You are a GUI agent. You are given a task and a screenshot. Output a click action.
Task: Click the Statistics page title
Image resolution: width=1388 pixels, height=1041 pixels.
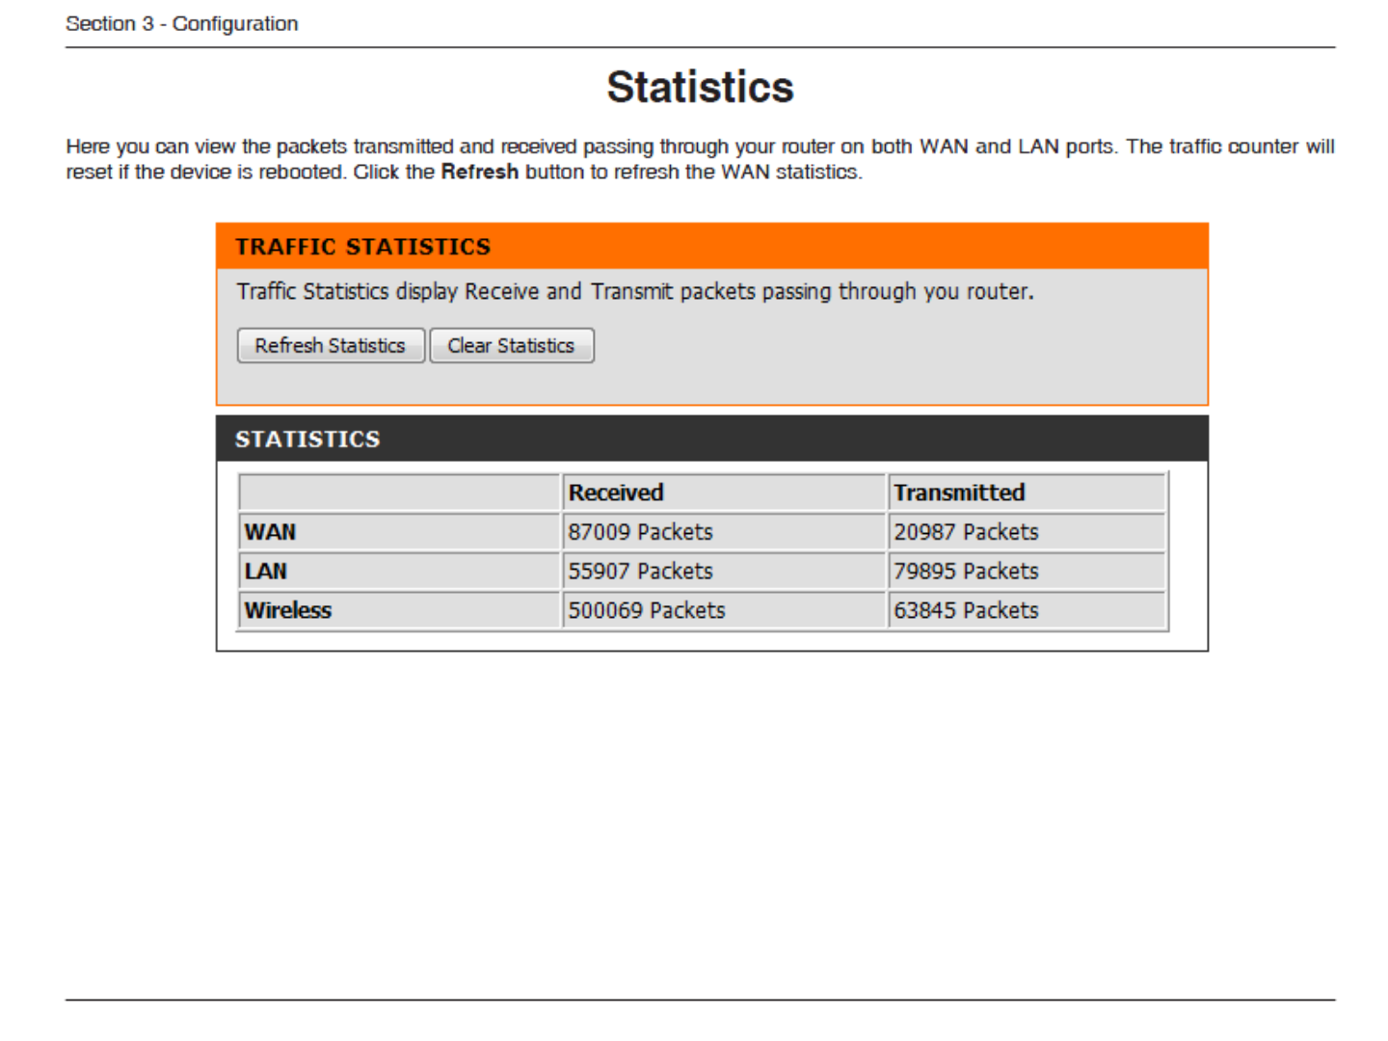pos(701,87)
